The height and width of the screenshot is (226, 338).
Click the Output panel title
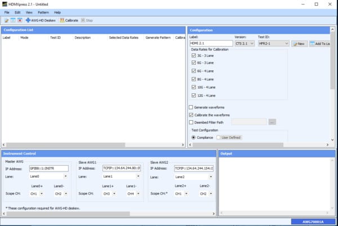click(226, 153)
